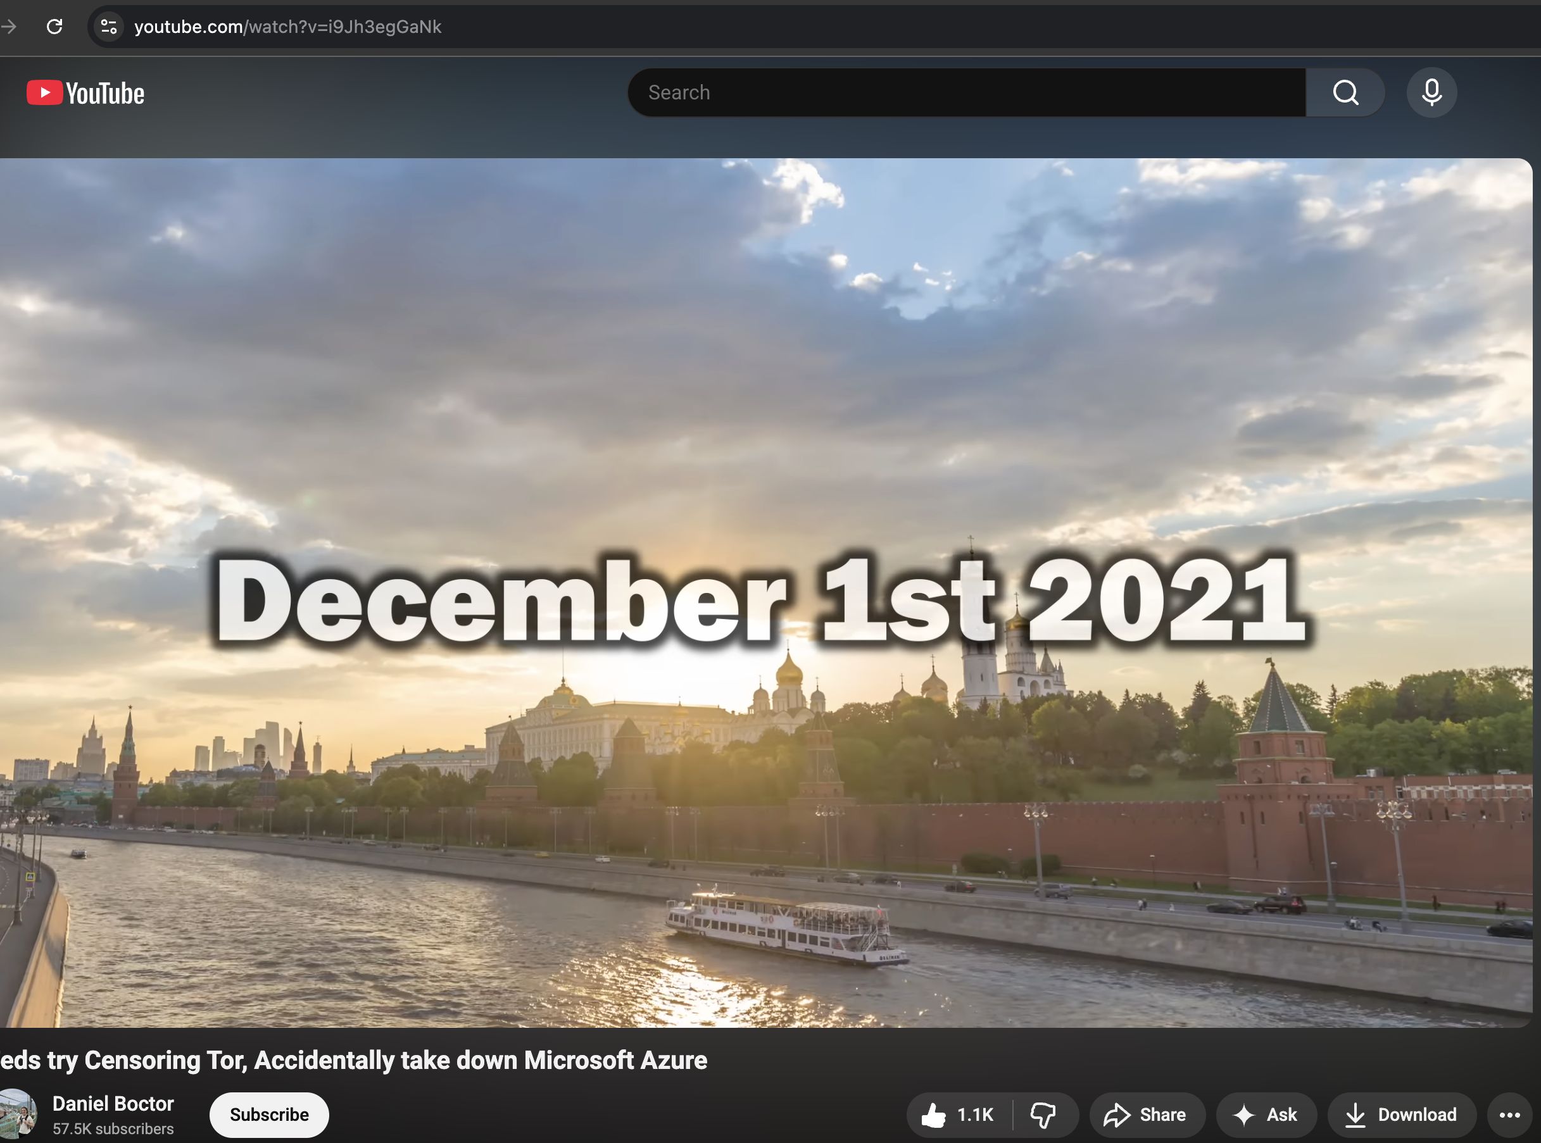
Task: Click the channel avatar picture
Action: pos(17,1113)
